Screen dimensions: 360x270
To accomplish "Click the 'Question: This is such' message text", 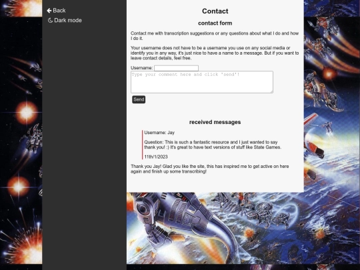I will 213,145.
